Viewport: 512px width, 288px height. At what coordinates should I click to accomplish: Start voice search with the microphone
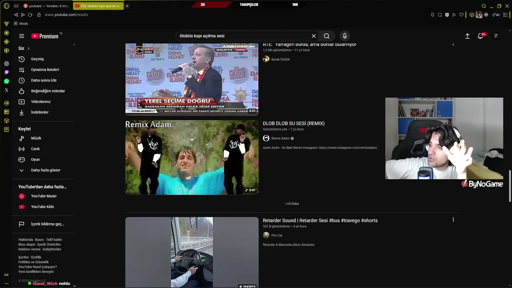345,36
